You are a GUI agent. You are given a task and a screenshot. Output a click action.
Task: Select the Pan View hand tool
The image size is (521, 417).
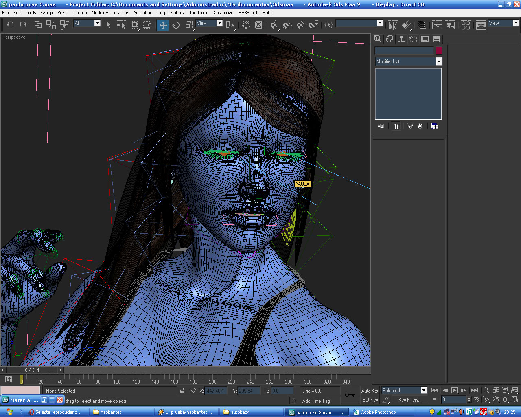point(496,400)
